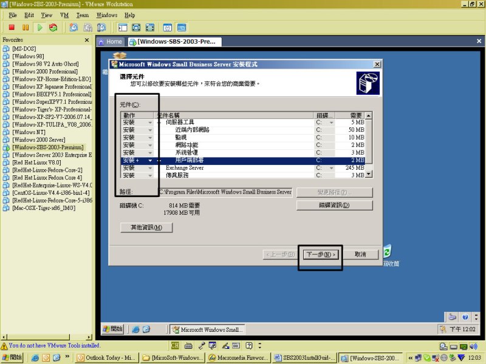
Task: Open the action dropdown for the 50 MB row
Action: [150, 130]
